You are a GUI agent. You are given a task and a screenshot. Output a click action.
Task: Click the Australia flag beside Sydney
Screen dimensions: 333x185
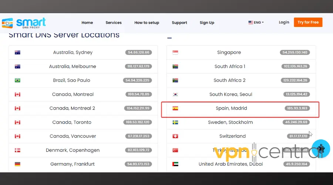point(17,53)
